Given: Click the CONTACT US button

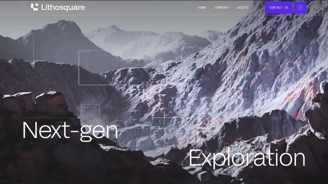Looking at the screenshot, I should click(x=278, y=8).
